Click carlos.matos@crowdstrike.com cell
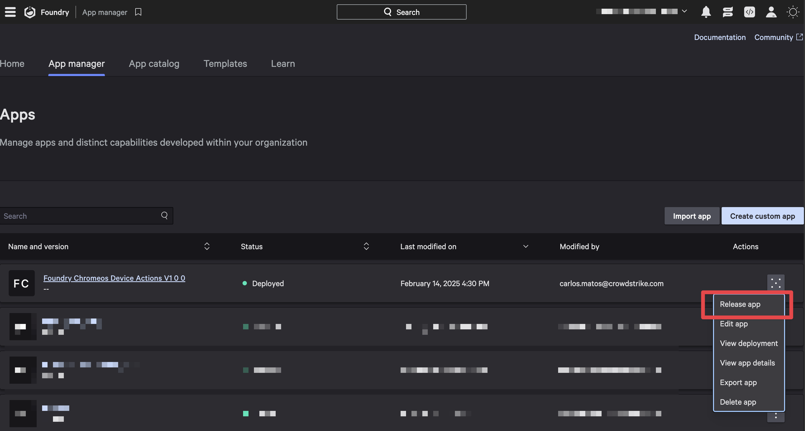Image resolution: width=805 pixels, height=431 pixels. click(x=611, y=283)
